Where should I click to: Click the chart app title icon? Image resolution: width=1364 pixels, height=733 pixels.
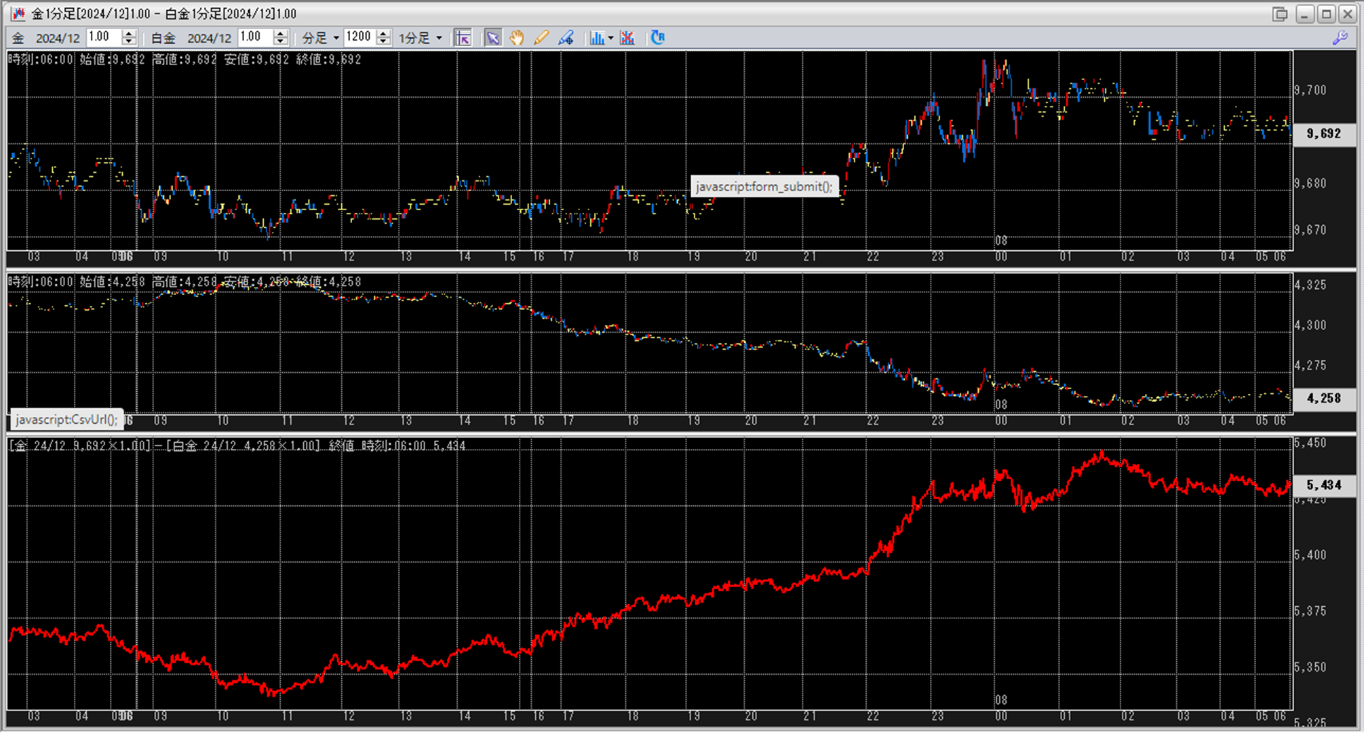[18, 14]
